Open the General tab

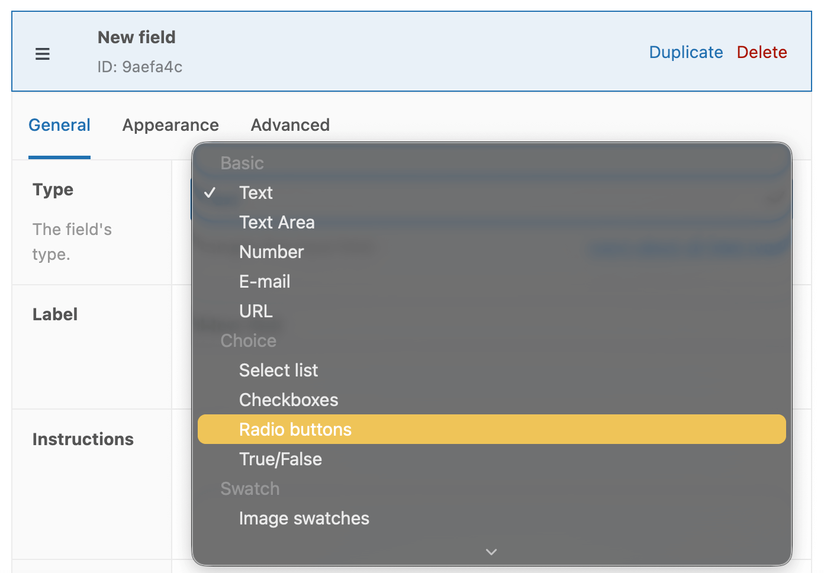click(59, 125)
